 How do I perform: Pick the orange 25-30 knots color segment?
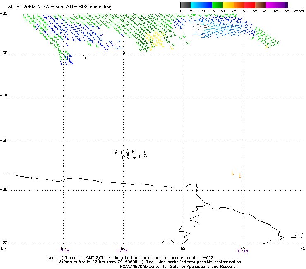click(239, 5)
